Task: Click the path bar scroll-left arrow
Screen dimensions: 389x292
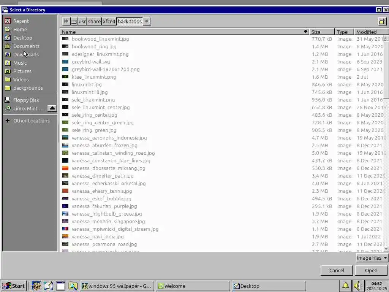Action: pos(66,21)
